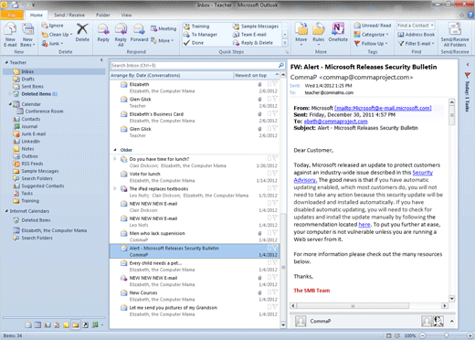Switch to Calendar in navigation bar

pos(37,325)
